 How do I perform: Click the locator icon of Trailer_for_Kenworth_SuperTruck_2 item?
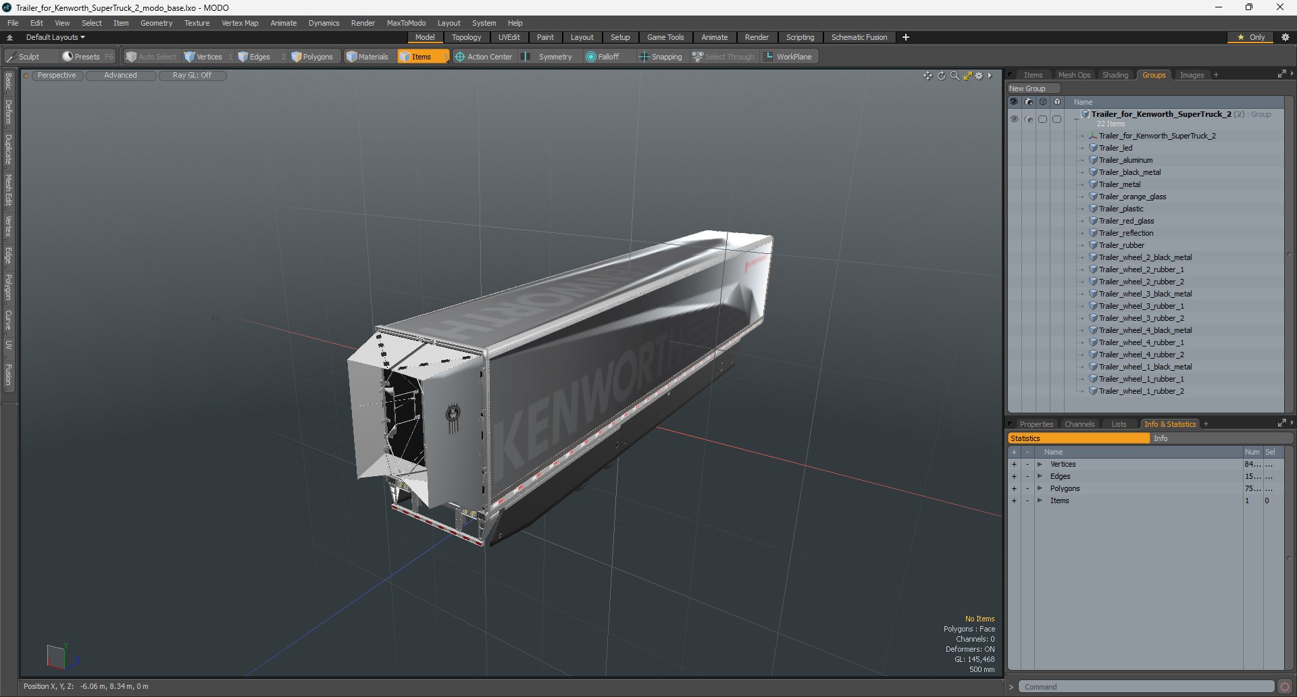[x=1093, y=136]
